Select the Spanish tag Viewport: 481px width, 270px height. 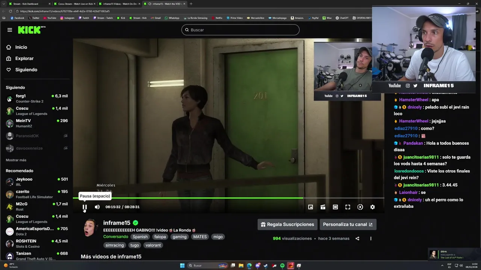140,237
